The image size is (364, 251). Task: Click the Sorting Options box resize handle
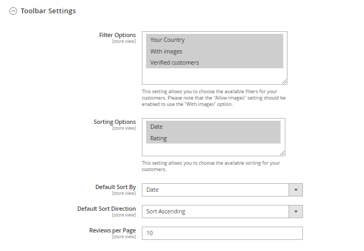tap(282, 153)
